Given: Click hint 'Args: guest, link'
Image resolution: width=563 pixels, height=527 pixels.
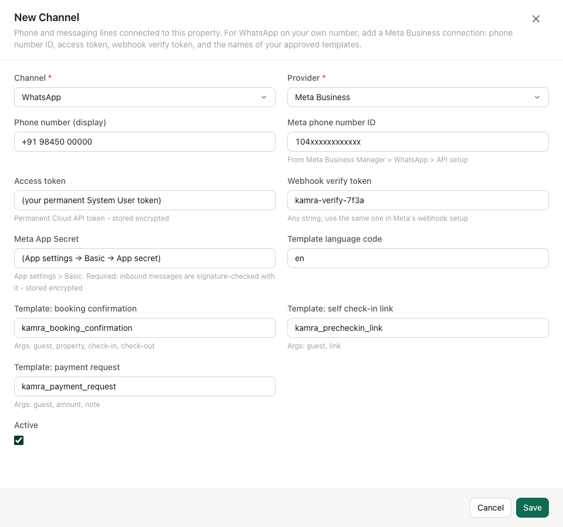Looking at the screenshot, I should [x=314, y=346].
